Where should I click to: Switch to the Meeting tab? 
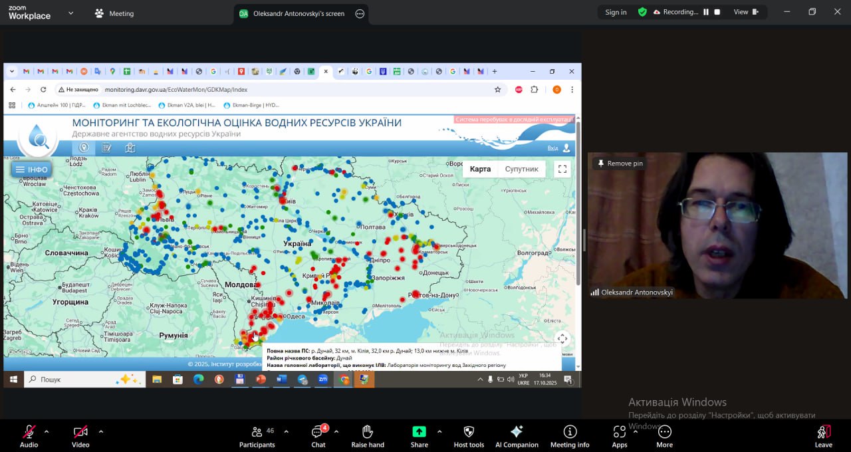coord(114,13)
